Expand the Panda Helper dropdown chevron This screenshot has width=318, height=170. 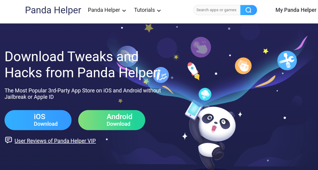(x=124, y=11)
